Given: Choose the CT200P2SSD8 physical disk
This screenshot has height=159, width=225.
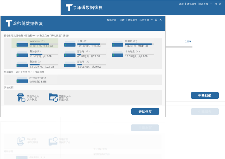Looking at the screenshot, I should tap(22, 80).
